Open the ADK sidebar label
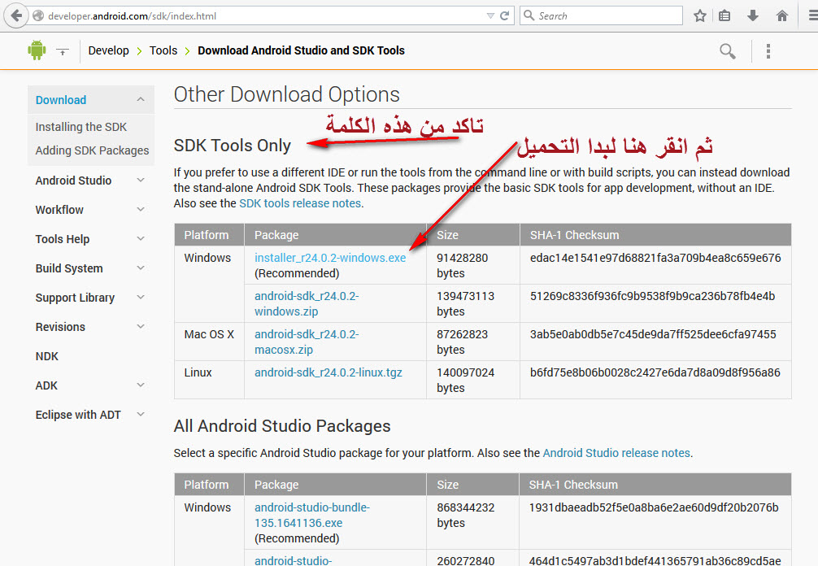 (x=46, y=385)
